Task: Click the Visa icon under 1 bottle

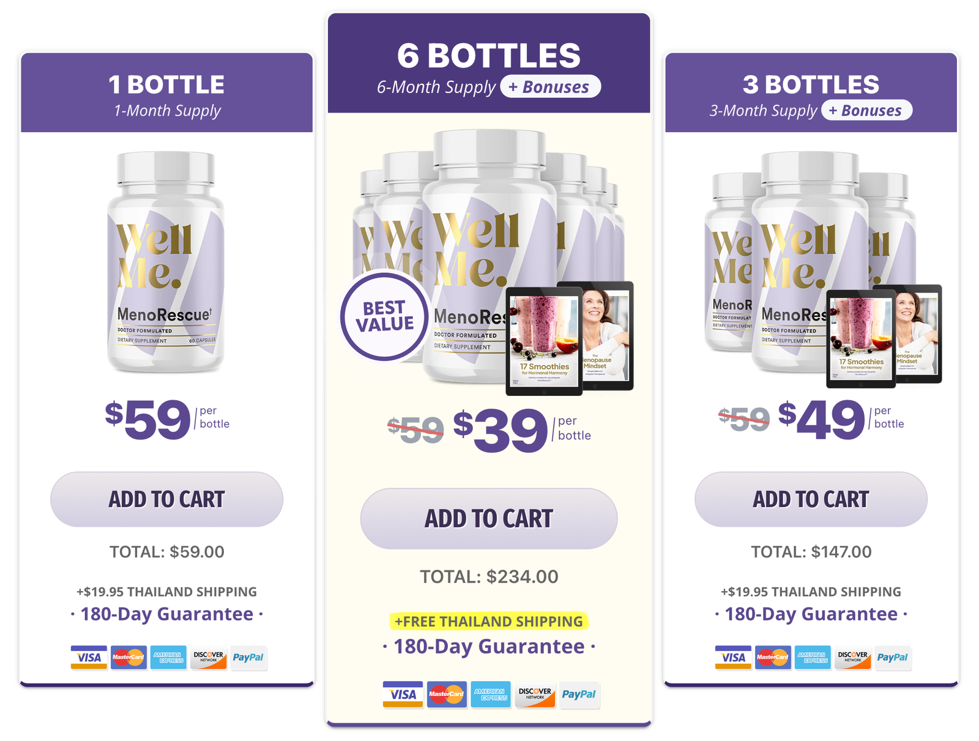Action: click(x=89, y=657)
